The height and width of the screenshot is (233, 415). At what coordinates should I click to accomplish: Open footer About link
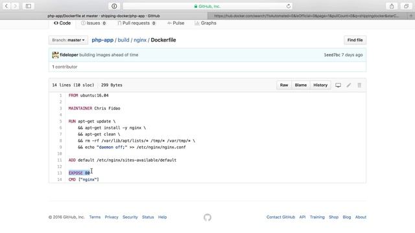coord(361,217)
